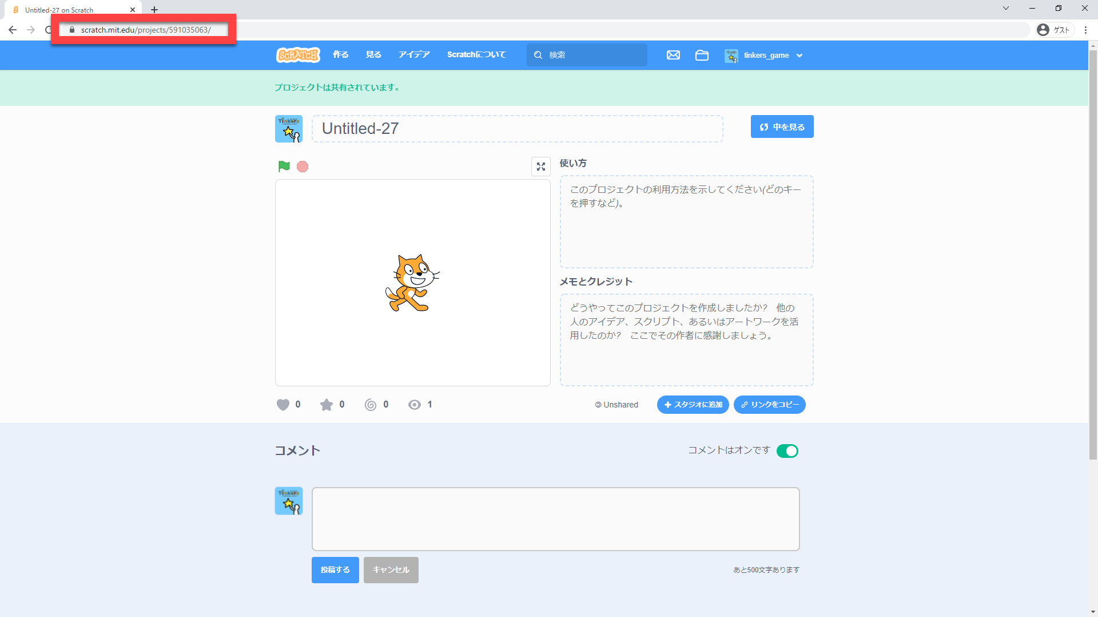Viewport: 1098px width, 617px height.
Task: Open the 作る menu item
Action: pyautogui.click(x=341, y=55)
